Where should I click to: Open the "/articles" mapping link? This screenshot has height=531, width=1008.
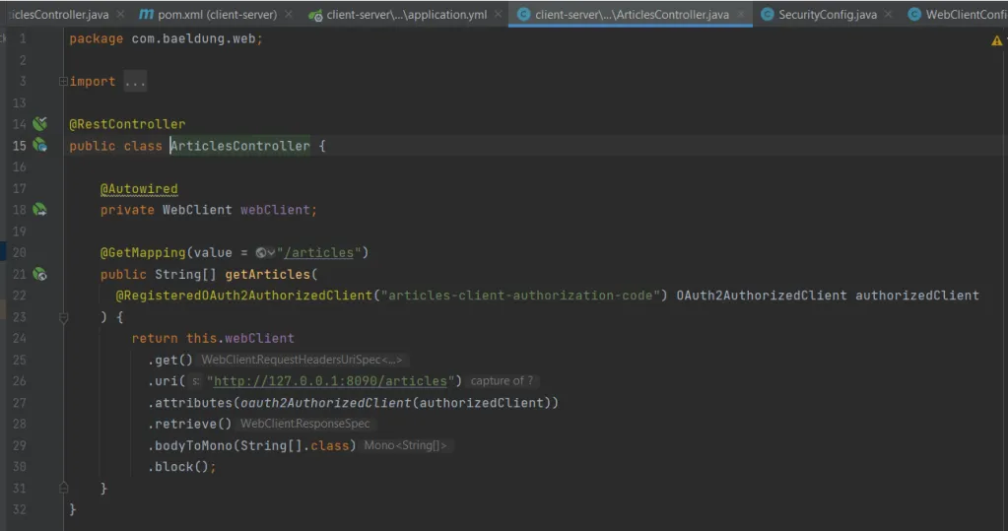click(319, 252)
